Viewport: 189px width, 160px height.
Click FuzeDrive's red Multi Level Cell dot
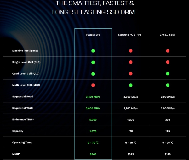click(x=93, y=85)
